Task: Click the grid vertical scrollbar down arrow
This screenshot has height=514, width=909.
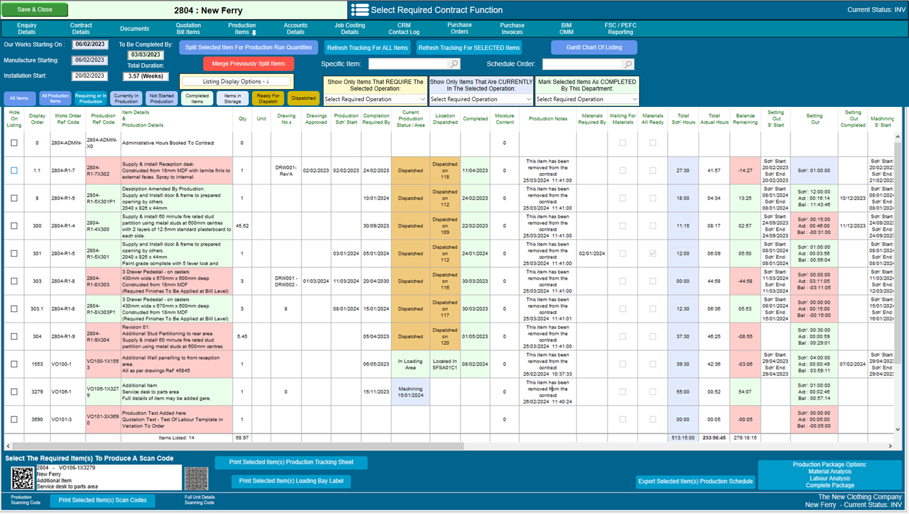Action: click(x=898, y=429)
